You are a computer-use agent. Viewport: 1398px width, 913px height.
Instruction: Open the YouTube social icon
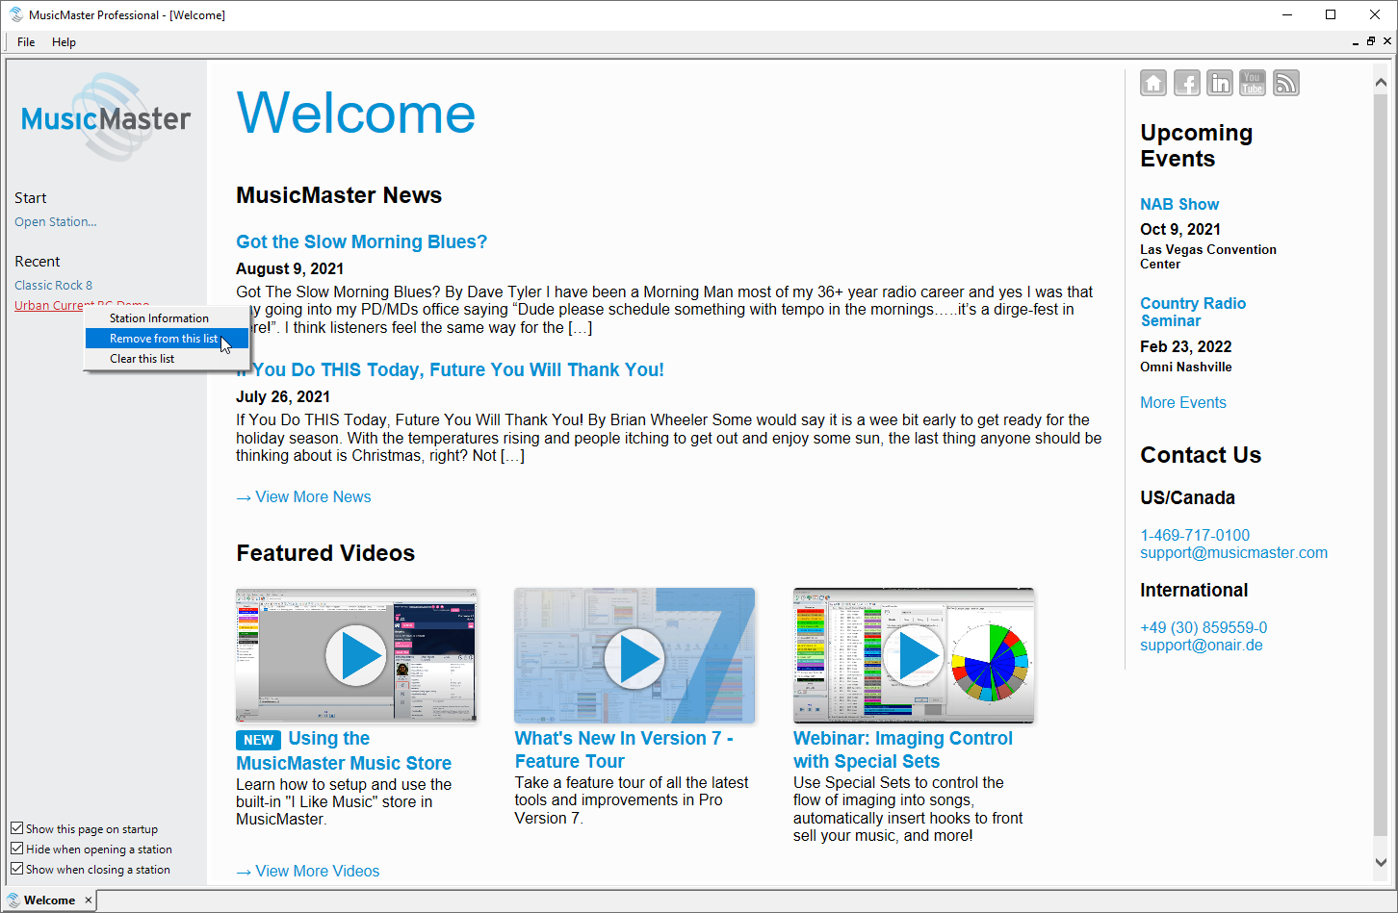point(1253,84)
